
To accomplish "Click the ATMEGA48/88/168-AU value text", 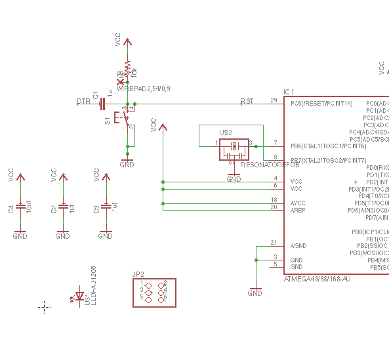I will [x=317, y=279].
